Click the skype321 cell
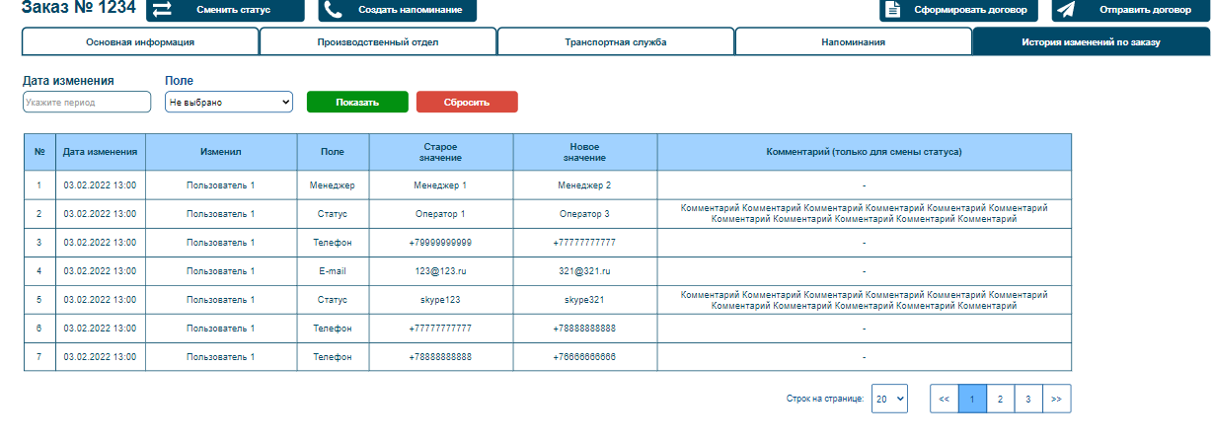The image size is (1212, 440). (x=585, y=300)
